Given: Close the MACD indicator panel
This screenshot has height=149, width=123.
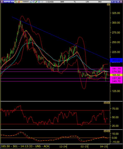Looking at the screenshot, I should (x=108, y=131).
